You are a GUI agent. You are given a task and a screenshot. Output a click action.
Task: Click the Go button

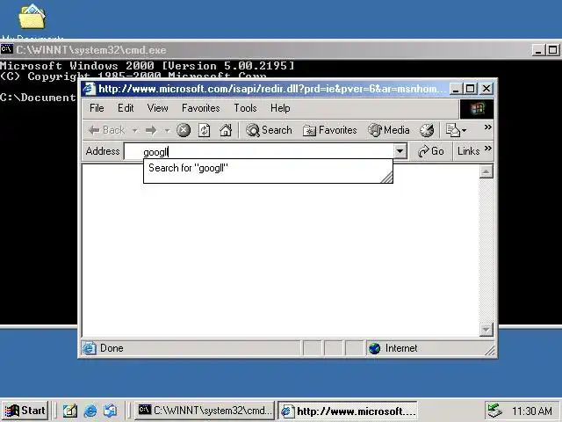(x=431, y=151)
